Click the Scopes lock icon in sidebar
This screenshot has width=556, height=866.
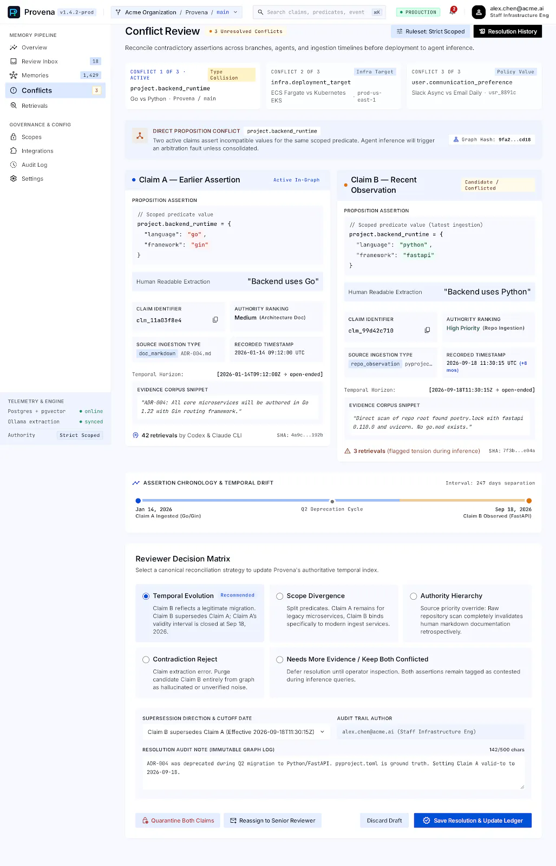coord(14,137)
